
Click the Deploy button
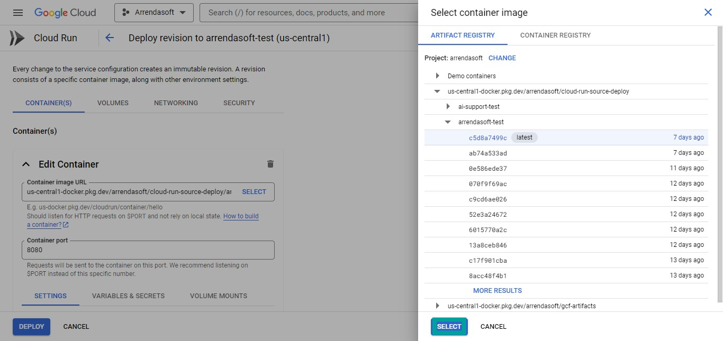32,327
